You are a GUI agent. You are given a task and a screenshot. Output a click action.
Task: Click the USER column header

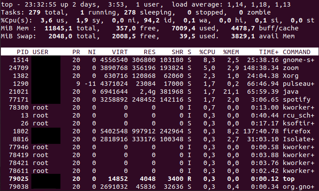41,52
